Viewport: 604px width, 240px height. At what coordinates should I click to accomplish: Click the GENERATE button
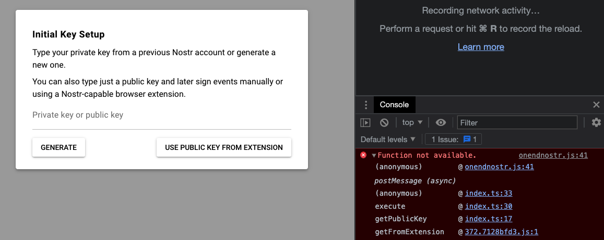(58, 147)
